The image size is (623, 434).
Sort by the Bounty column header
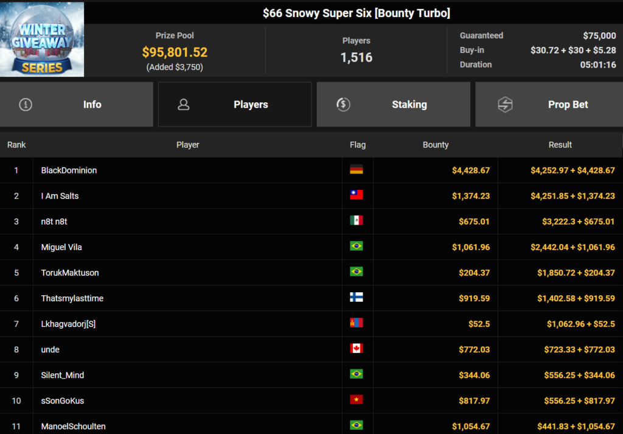[436, 145]
